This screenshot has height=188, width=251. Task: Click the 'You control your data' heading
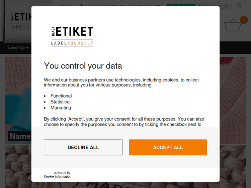click(x=83, y=66)
